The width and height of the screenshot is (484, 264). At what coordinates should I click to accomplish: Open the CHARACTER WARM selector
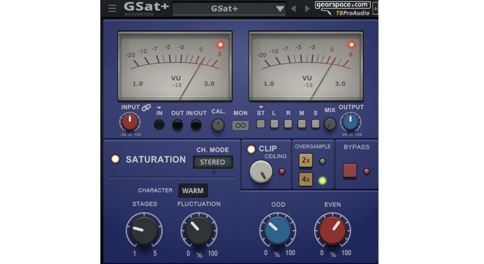pyautogui.click(x=193, y=191)
